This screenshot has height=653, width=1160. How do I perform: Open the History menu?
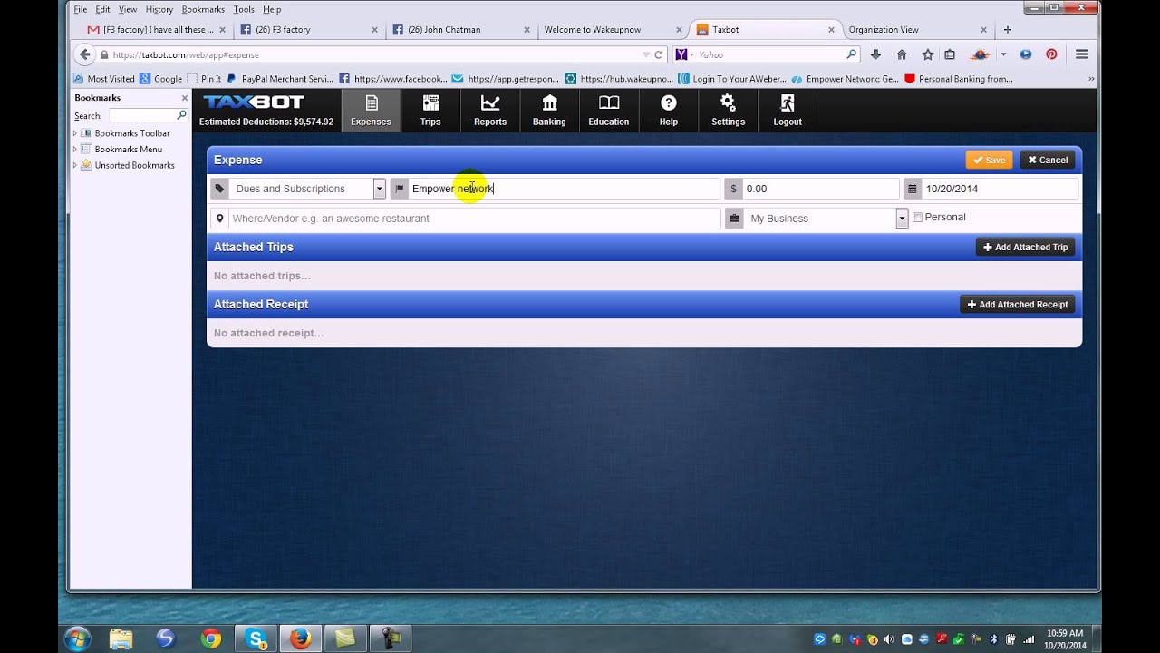click(x=159, y=9)
